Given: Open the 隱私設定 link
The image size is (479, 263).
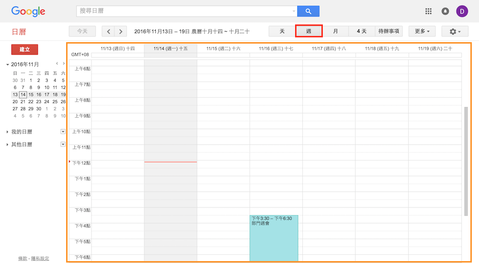Looking at the screenshot, I should point(40,258).
